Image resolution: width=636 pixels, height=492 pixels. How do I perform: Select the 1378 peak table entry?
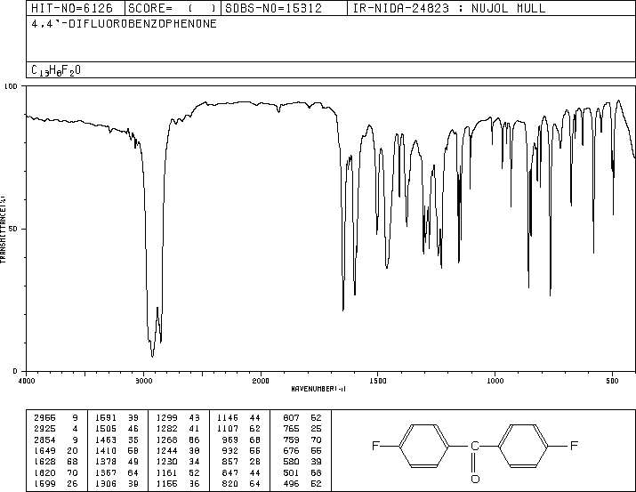click(x=117, y=462)
